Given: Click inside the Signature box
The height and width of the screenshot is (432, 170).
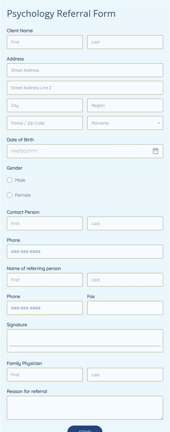Looking at the screenshot, I should coord(85,341).
